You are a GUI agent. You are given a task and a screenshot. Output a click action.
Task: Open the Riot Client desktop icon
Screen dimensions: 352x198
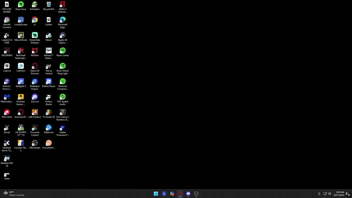(x=7, y=114)
